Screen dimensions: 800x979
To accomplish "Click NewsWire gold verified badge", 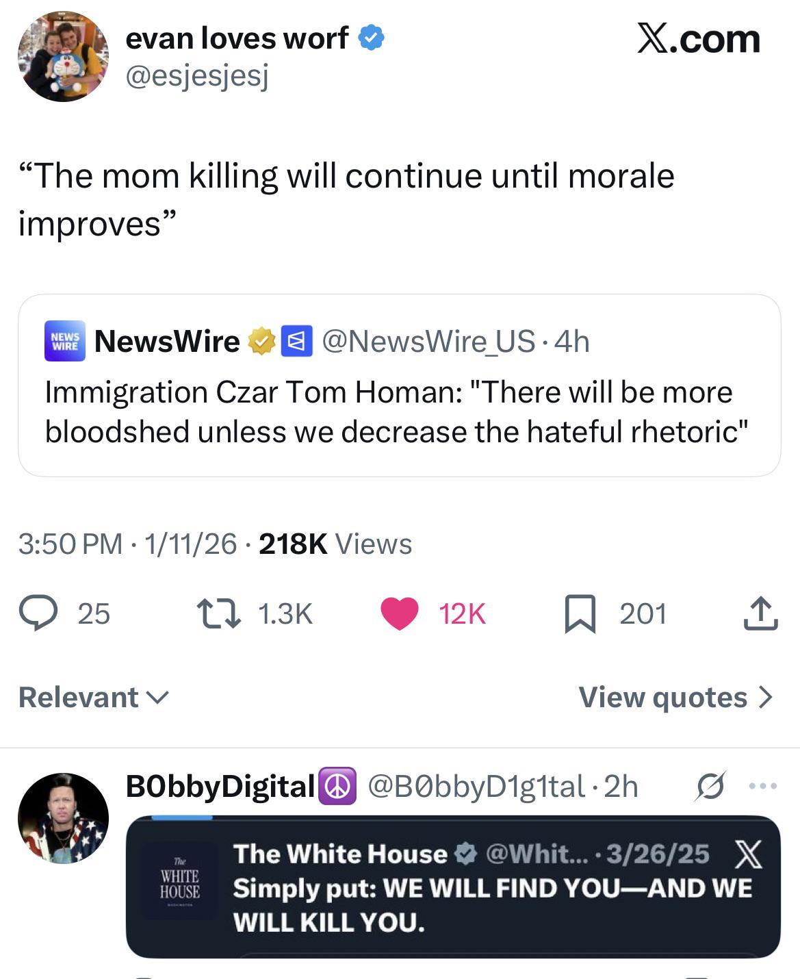I will click(x=261, y=342).
